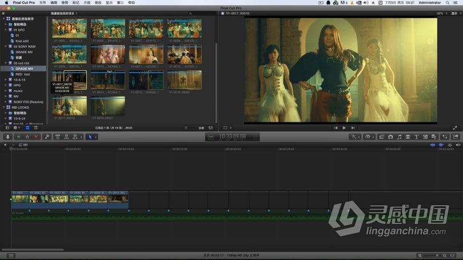Open the enhancements magic wand menu

(x=354, y=137)
